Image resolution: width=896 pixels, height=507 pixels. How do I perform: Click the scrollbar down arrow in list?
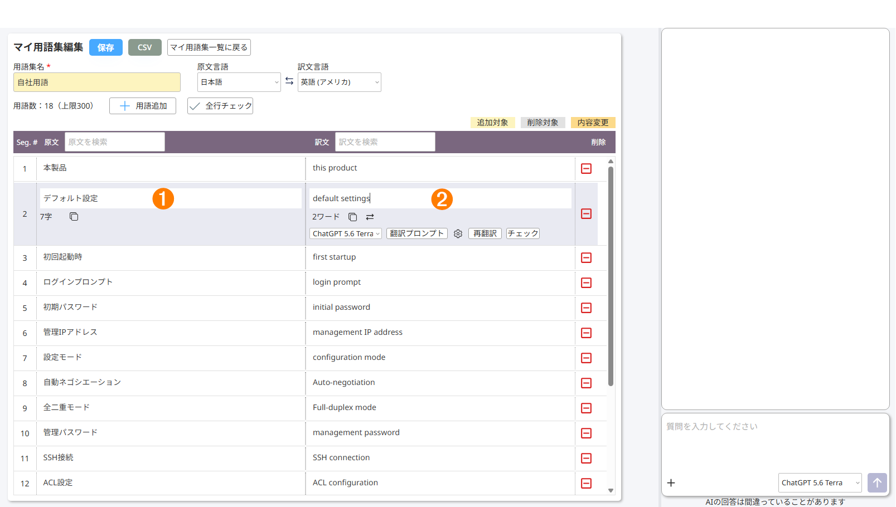point(611,491)
